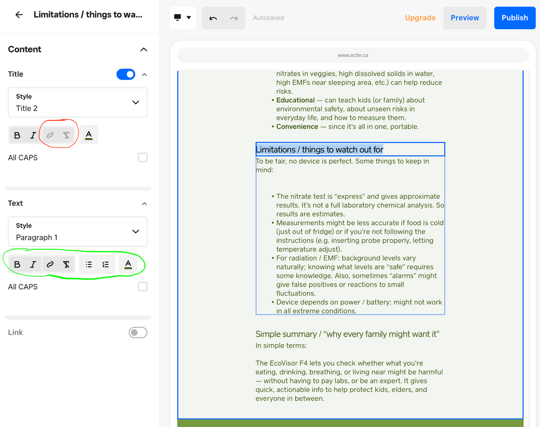Click the Publish button
Screen dimensions: 540x427
click(x=514, y=18)
